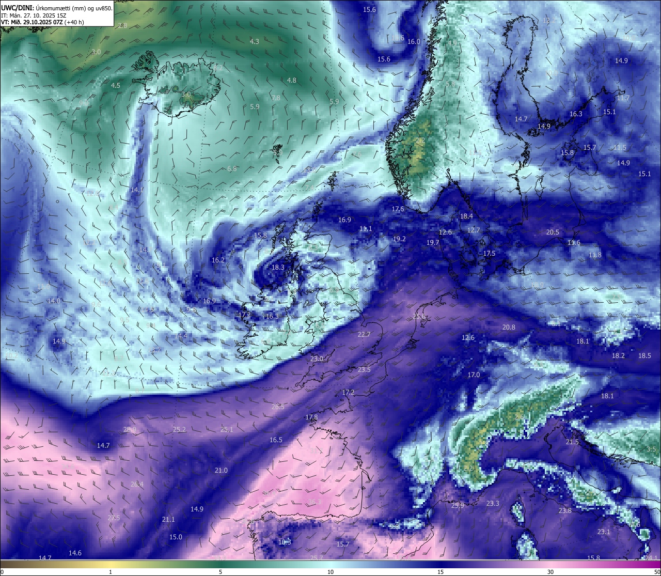Viewport: 661px width, 576px height.
Task: Click the 20.5 value label
Action: point(553,232)
